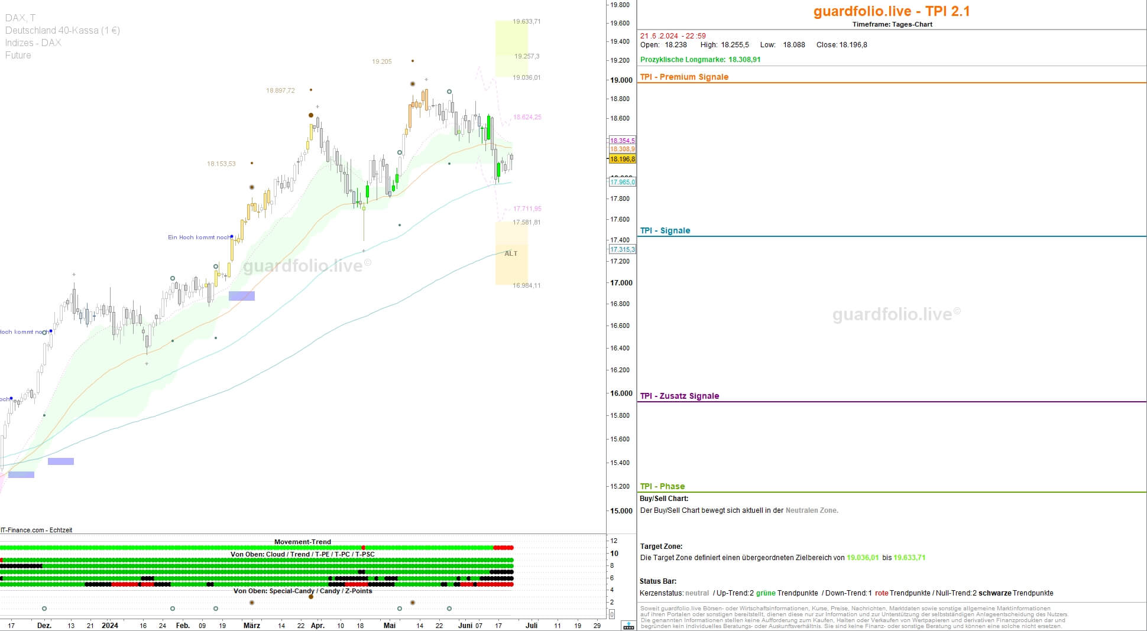Click 'IT-Finance.com - Echtzeit' text
This screenshot has height=631, width=1147.
click(37, 530)
